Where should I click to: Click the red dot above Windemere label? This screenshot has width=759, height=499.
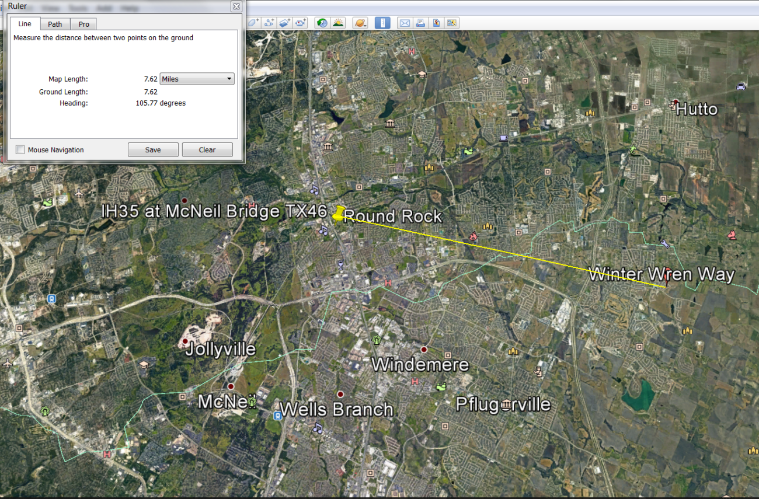pyautogui.click(x=424, y=350)
